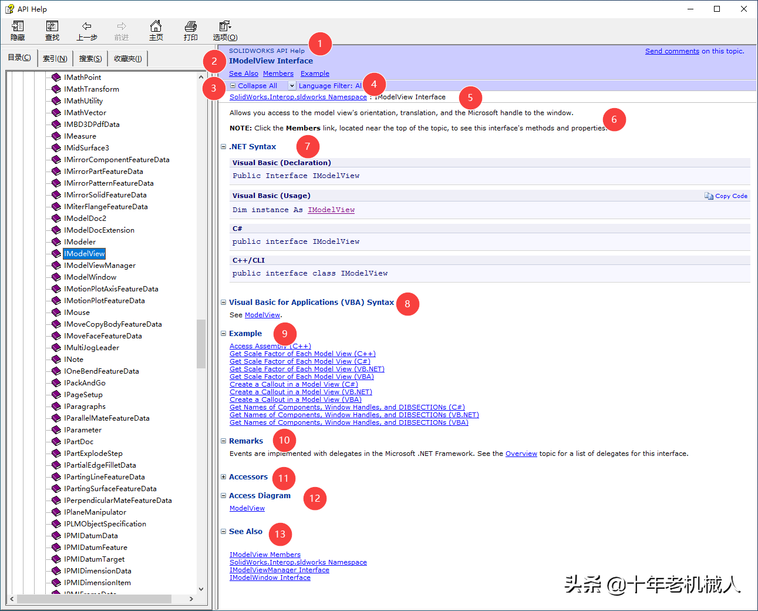
Task: Open the Home (主页) toolbar icon
Action: [156, 26]
